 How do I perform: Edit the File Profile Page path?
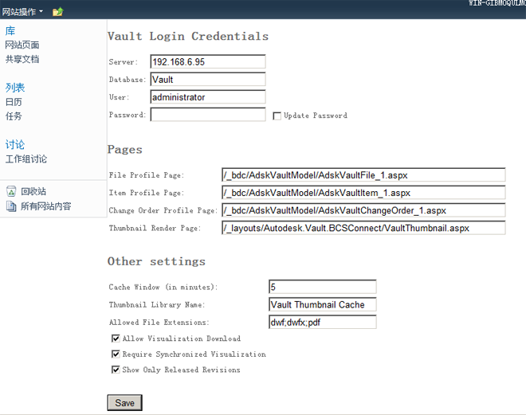pos(363,175)
